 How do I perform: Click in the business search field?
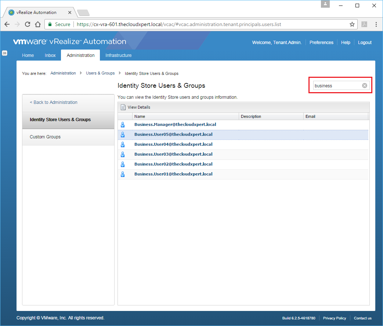pyautogui.click(x=336, y=86)
